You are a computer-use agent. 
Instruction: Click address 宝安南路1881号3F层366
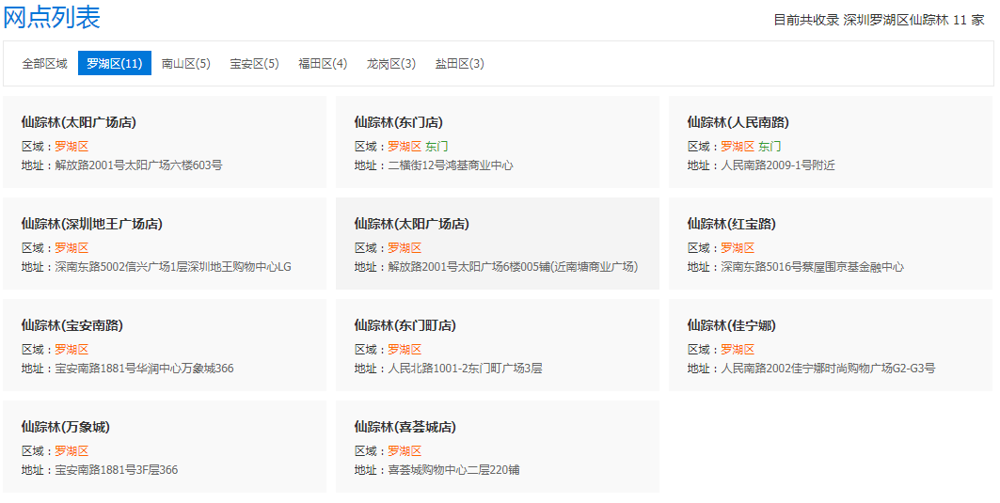[117, 470]
